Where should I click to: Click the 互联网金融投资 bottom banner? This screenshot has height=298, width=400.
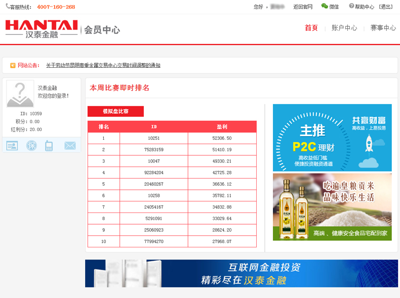(242, 273)
